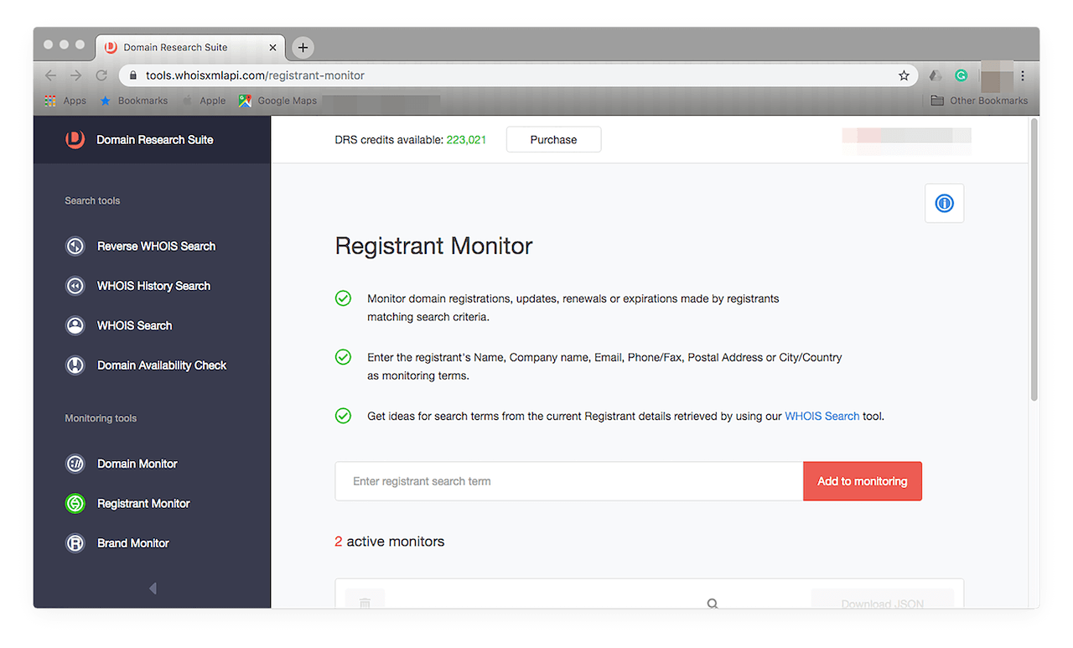Image resolution: width=1073 pixels, height=648 pixels.
Task: Open Other Bookmarks folder
Action: click(x=979, y=101)
